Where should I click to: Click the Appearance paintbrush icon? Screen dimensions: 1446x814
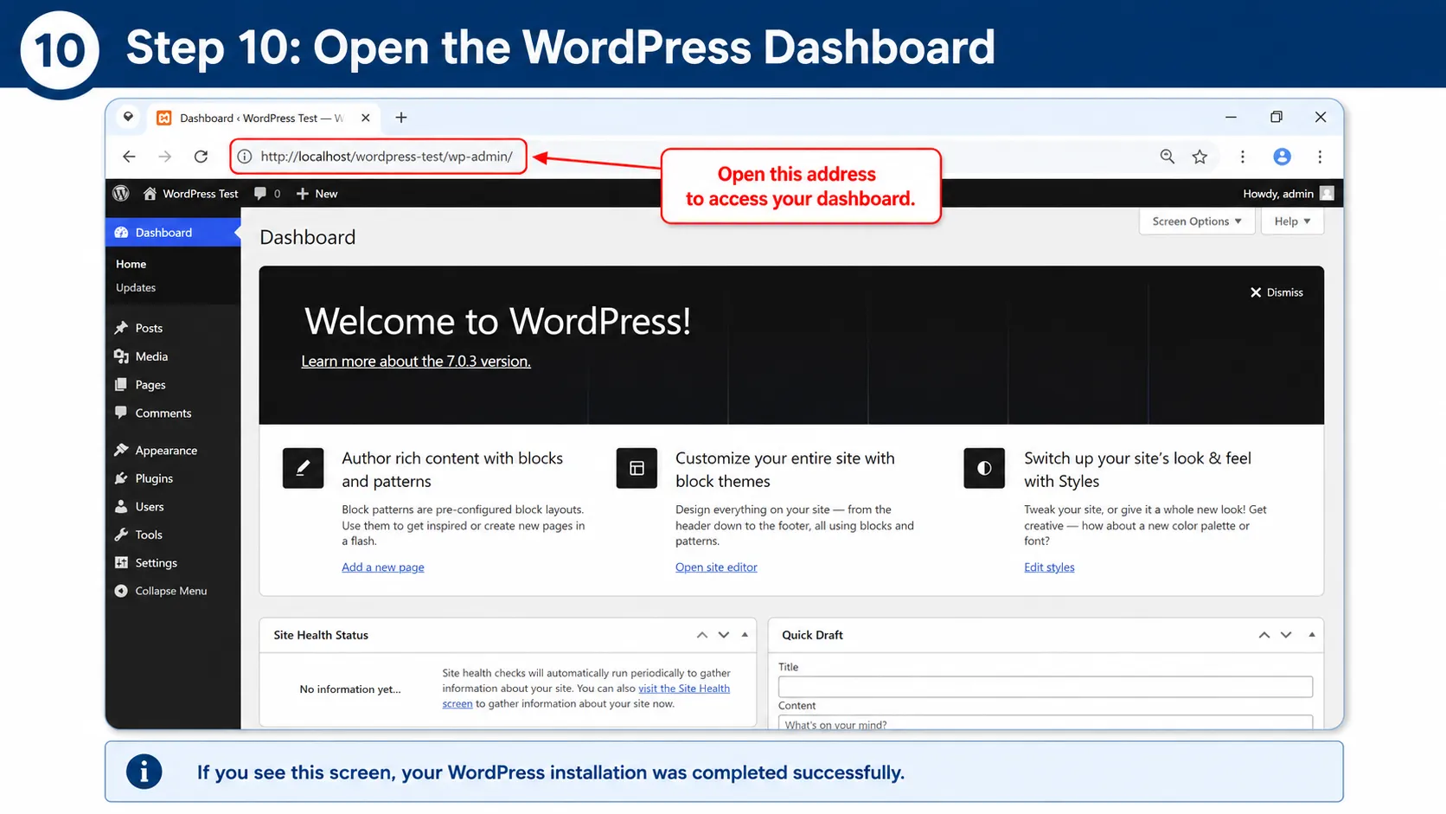coord(121,450)
